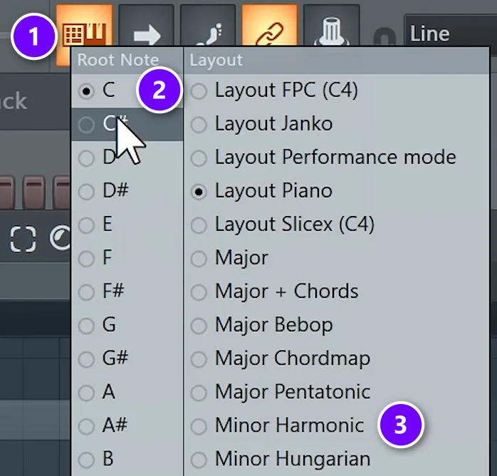
Task: Select Major Bebop scale
Action: [337, 325]
